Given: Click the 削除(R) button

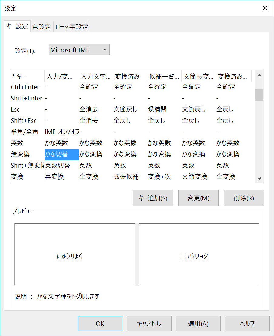Looking at the screenshot, I should [244, 198].
